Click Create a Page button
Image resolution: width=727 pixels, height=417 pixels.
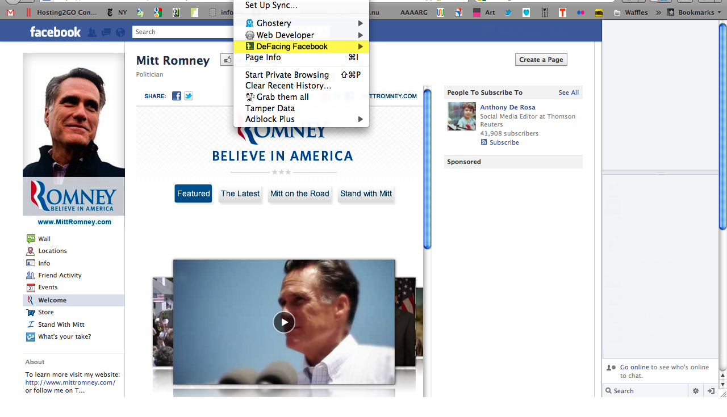click(x=541, y=60)
